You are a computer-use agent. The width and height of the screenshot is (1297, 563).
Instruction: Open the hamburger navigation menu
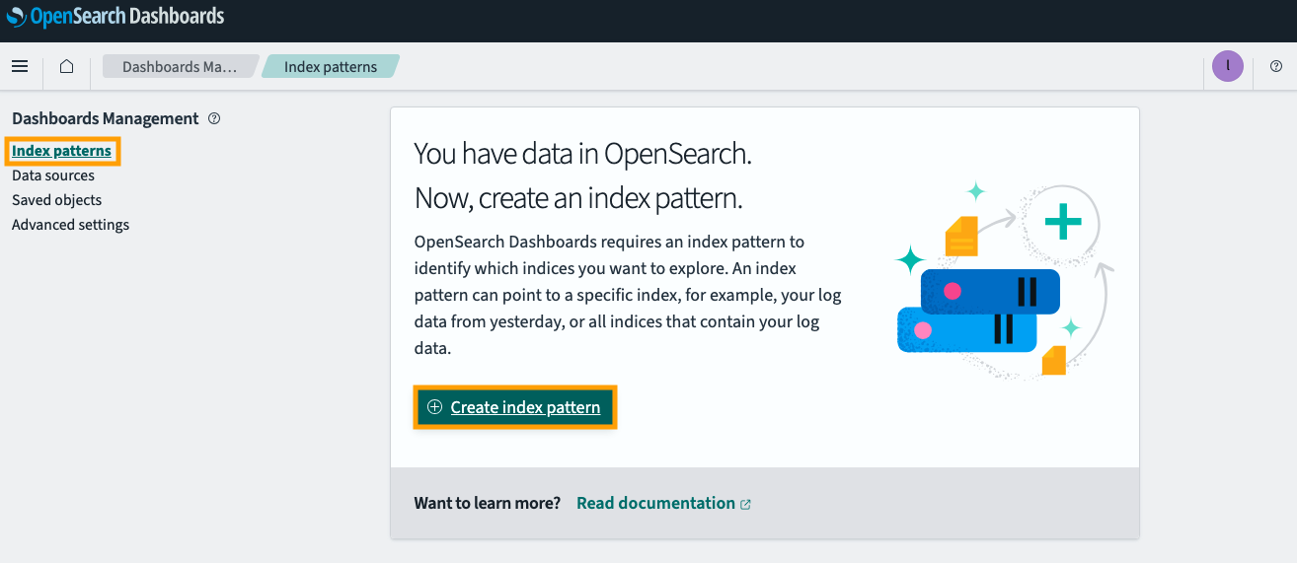20,66
